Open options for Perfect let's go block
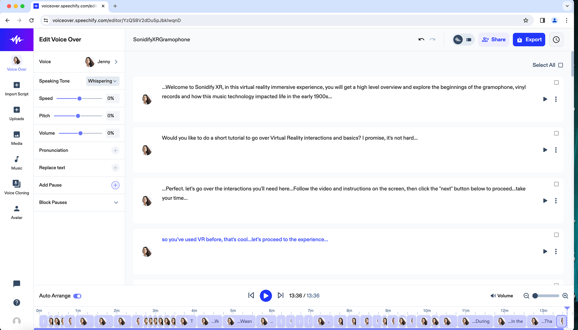578x330 pixels. (556, 201)
